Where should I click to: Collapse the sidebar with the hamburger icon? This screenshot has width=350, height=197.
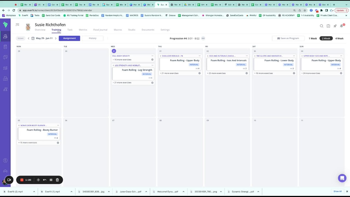click(x=17, y=25)
